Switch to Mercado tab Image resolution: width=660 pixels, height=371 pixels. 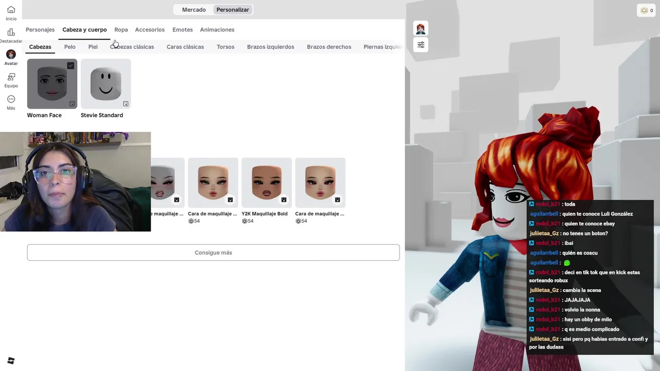194,10
